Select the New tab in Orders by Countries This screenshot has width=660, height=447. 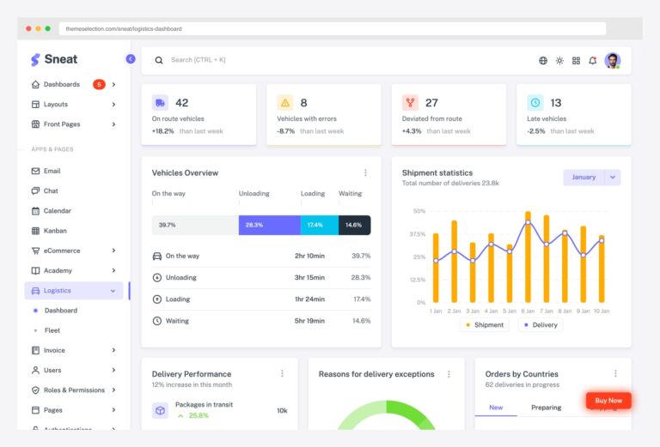coord(496,408)
